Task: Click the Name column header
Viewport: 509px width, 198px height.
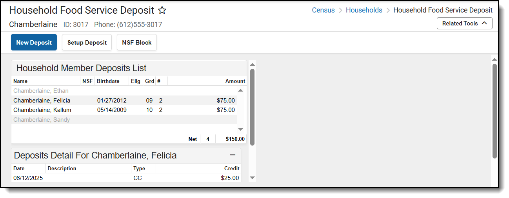Action: pyautogui.click(x=20, y=81)
